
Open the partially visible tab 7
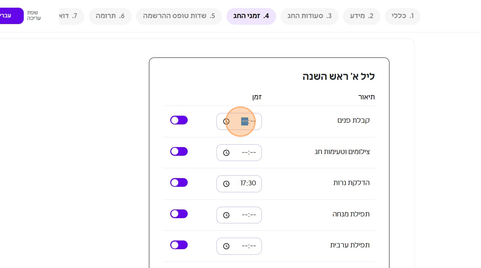71,16
